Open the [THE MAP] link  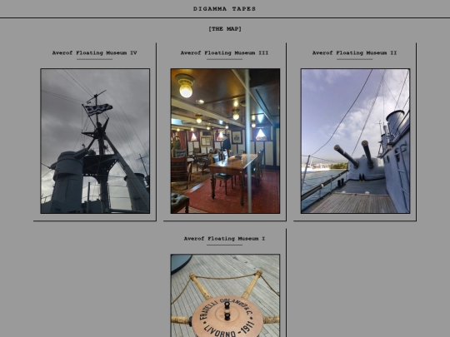[225, 29]
